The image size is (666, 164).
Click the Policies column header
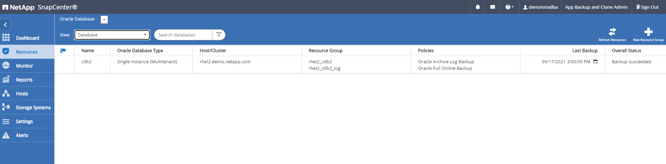[x=426, y=50]
